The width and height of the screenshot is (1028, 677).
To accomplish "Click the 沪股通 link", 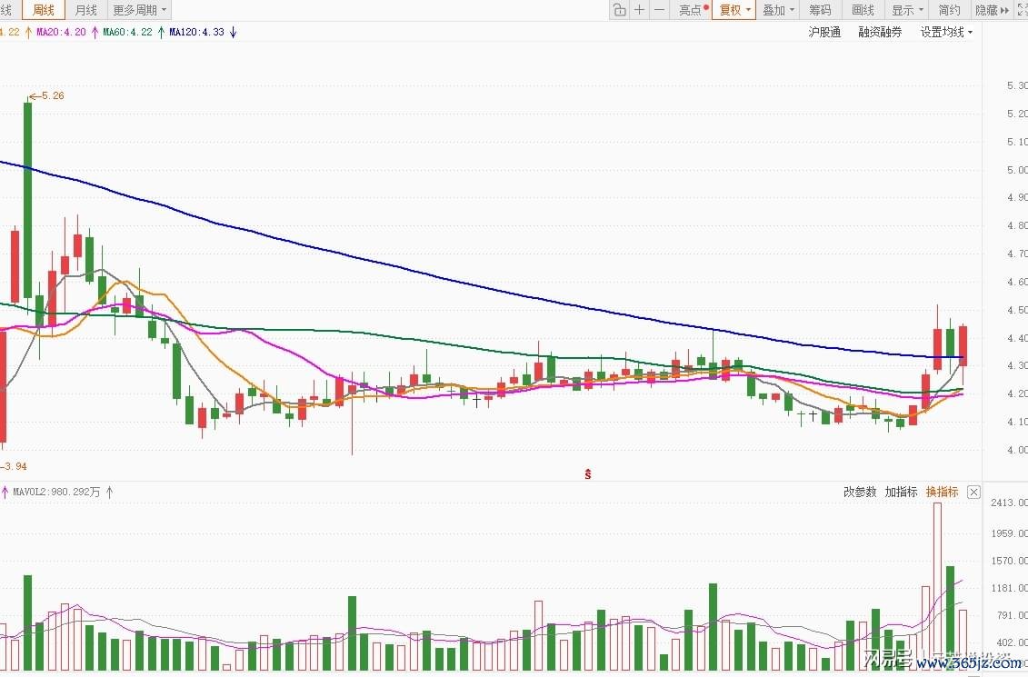I will [x=824, y=32].
